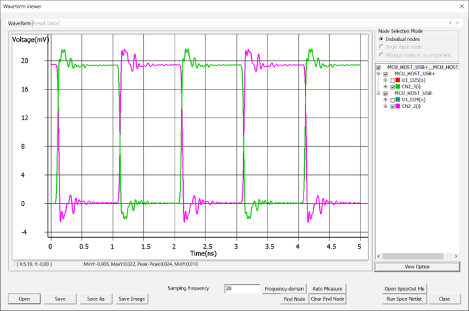Collapse the MCU_HOST_USB- tree node
Screen dimensions: 469x311
tap(379, 93)
